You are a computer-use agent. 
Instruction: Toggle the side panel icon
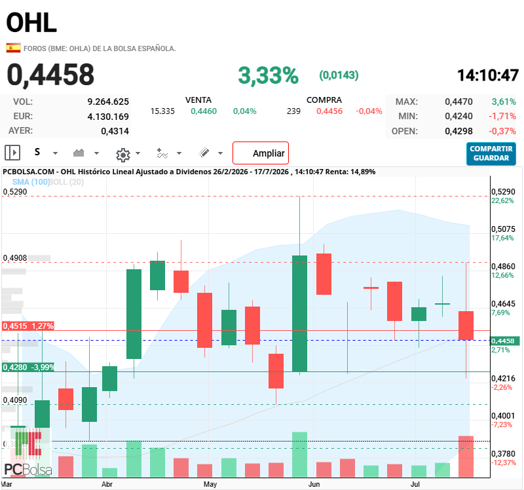12,153
